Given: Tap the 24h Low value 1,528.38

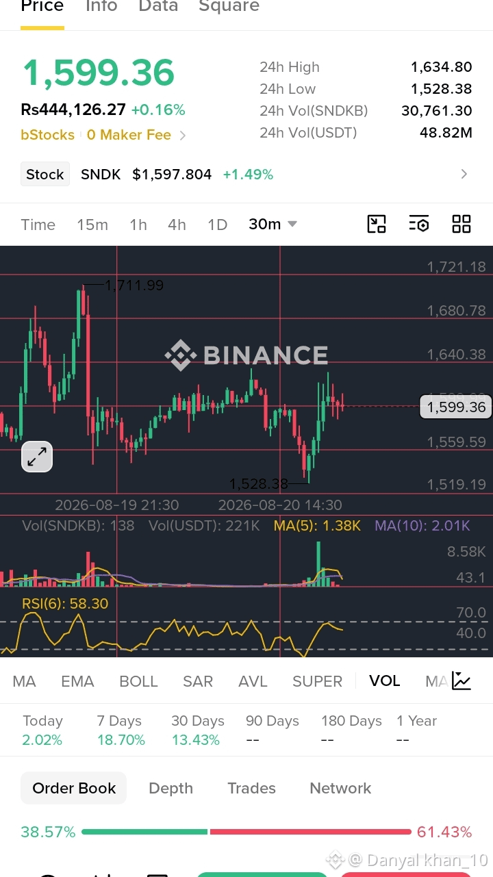Looking at the screenshot, I should pos(442,89).
